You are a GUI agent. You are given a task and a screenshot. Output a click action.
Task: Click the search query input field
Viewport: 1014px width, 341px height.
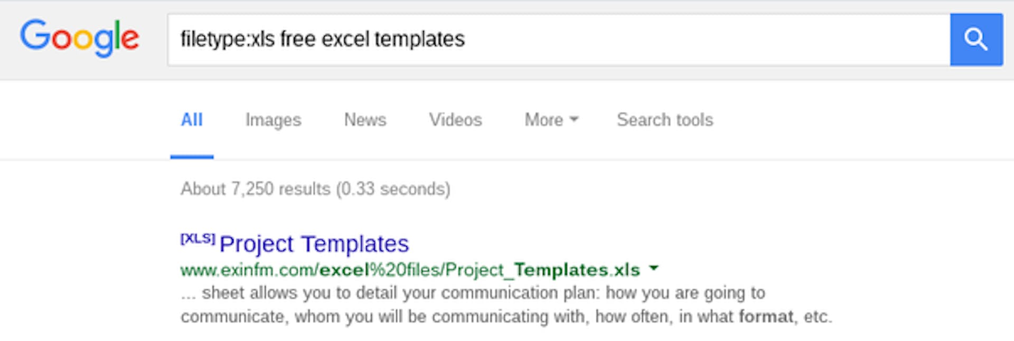click(559, 40)
